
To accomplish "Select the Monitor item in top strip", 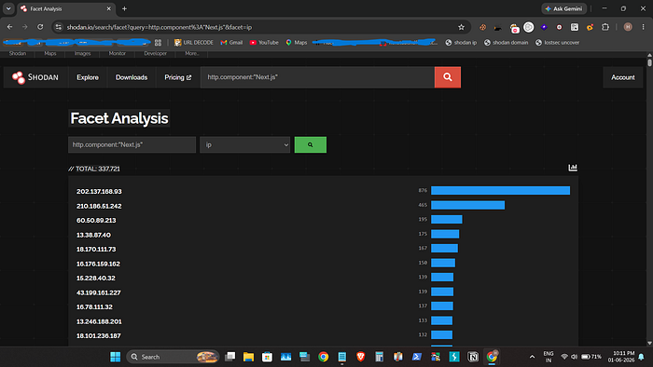I will coord(117,53).
